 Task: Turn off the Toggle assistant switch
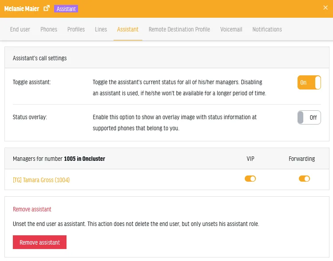click(x=309, y=82)
